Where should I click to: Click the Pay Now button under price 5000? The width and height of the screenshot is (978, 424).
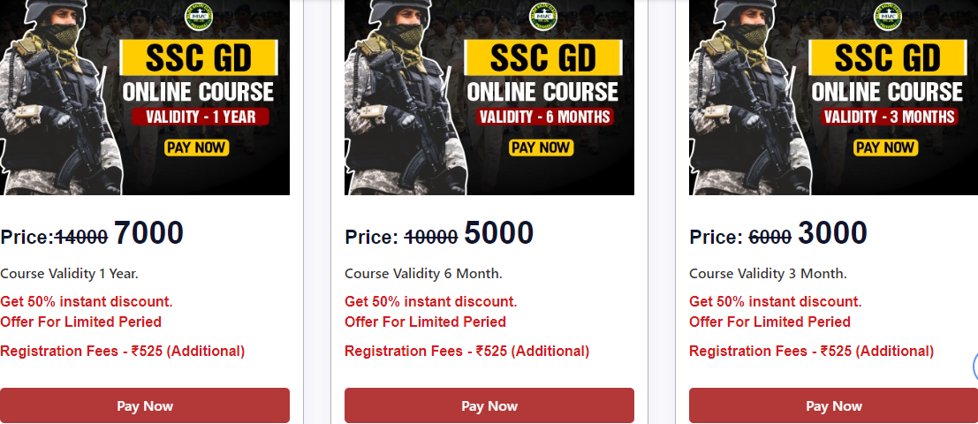coord(489,405)
